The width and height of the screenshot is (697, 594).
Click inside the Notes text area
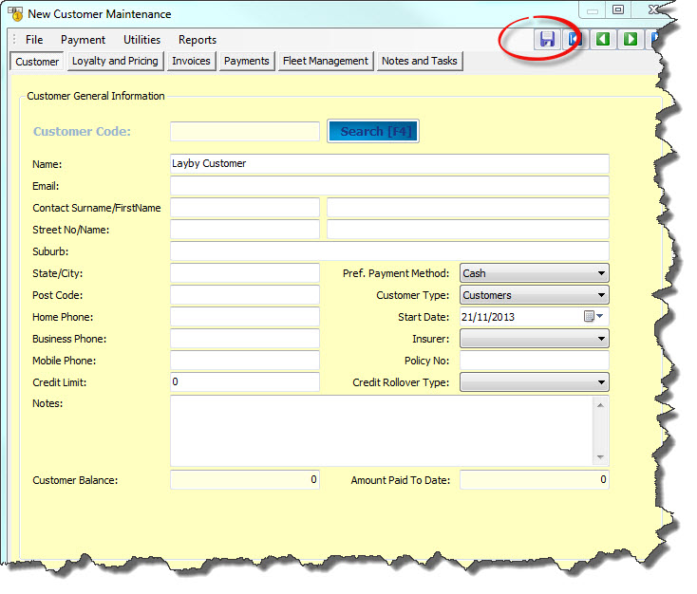(x=382, y=430)
